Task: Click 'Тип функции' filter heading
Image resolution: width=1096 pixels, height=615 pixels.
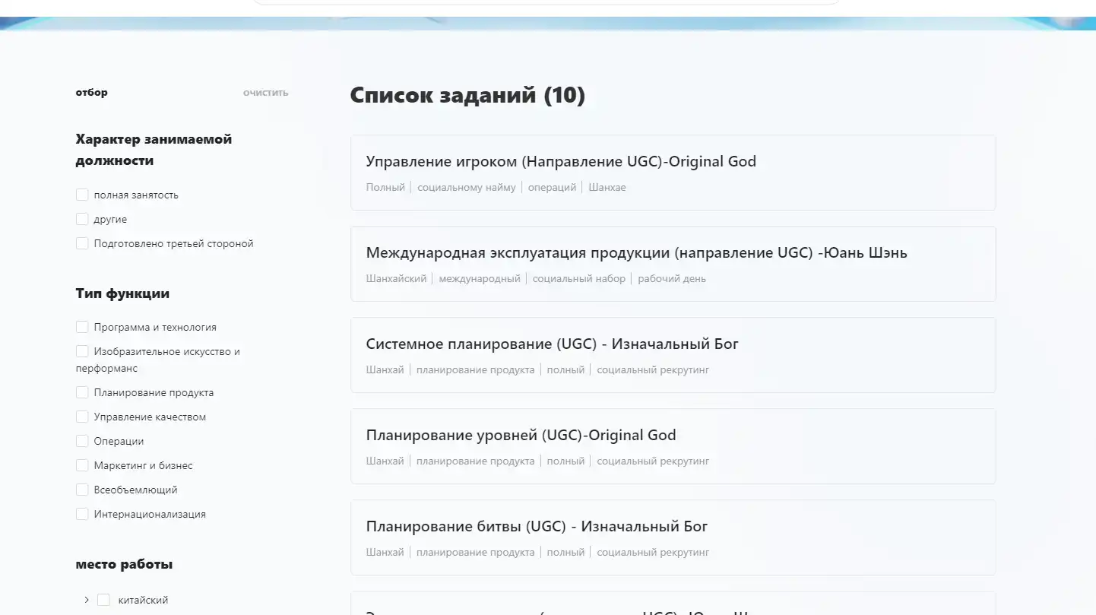Action: tap(122, 293)
